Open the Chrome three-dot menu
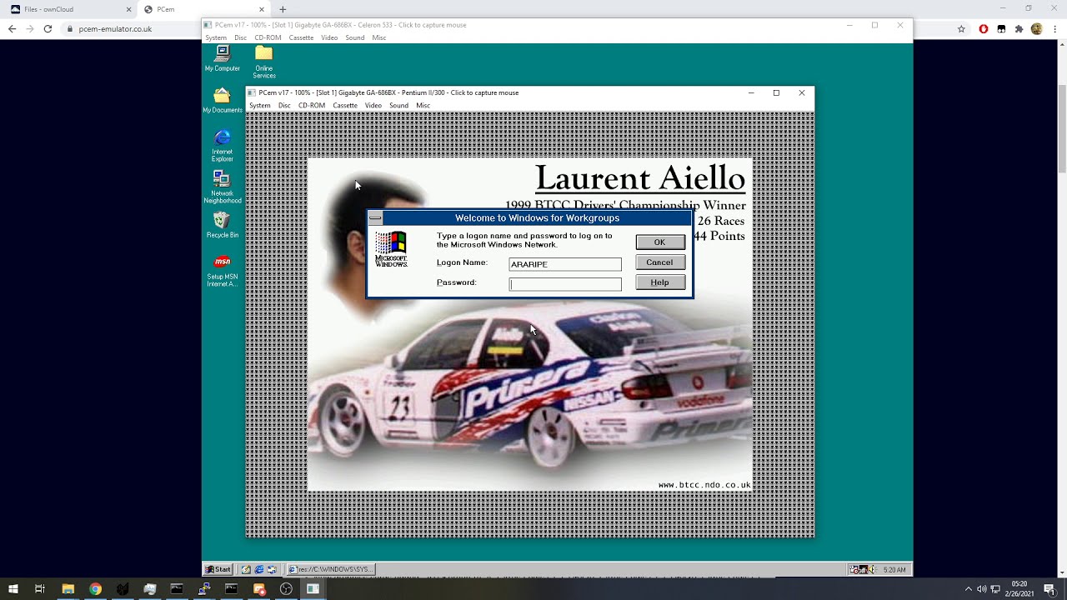The width and height of the screenshot is (1067, 600). tap(1054, 28)
